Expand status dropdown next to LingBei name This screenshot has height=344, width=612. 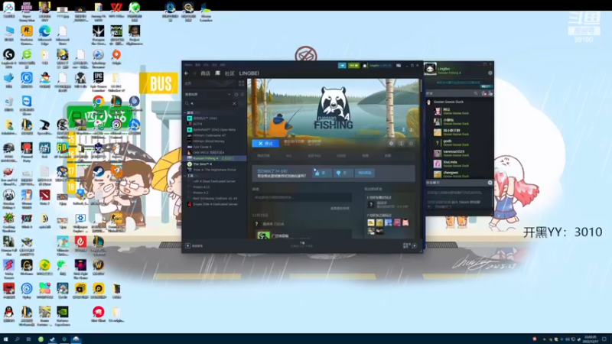coord(452,69)
